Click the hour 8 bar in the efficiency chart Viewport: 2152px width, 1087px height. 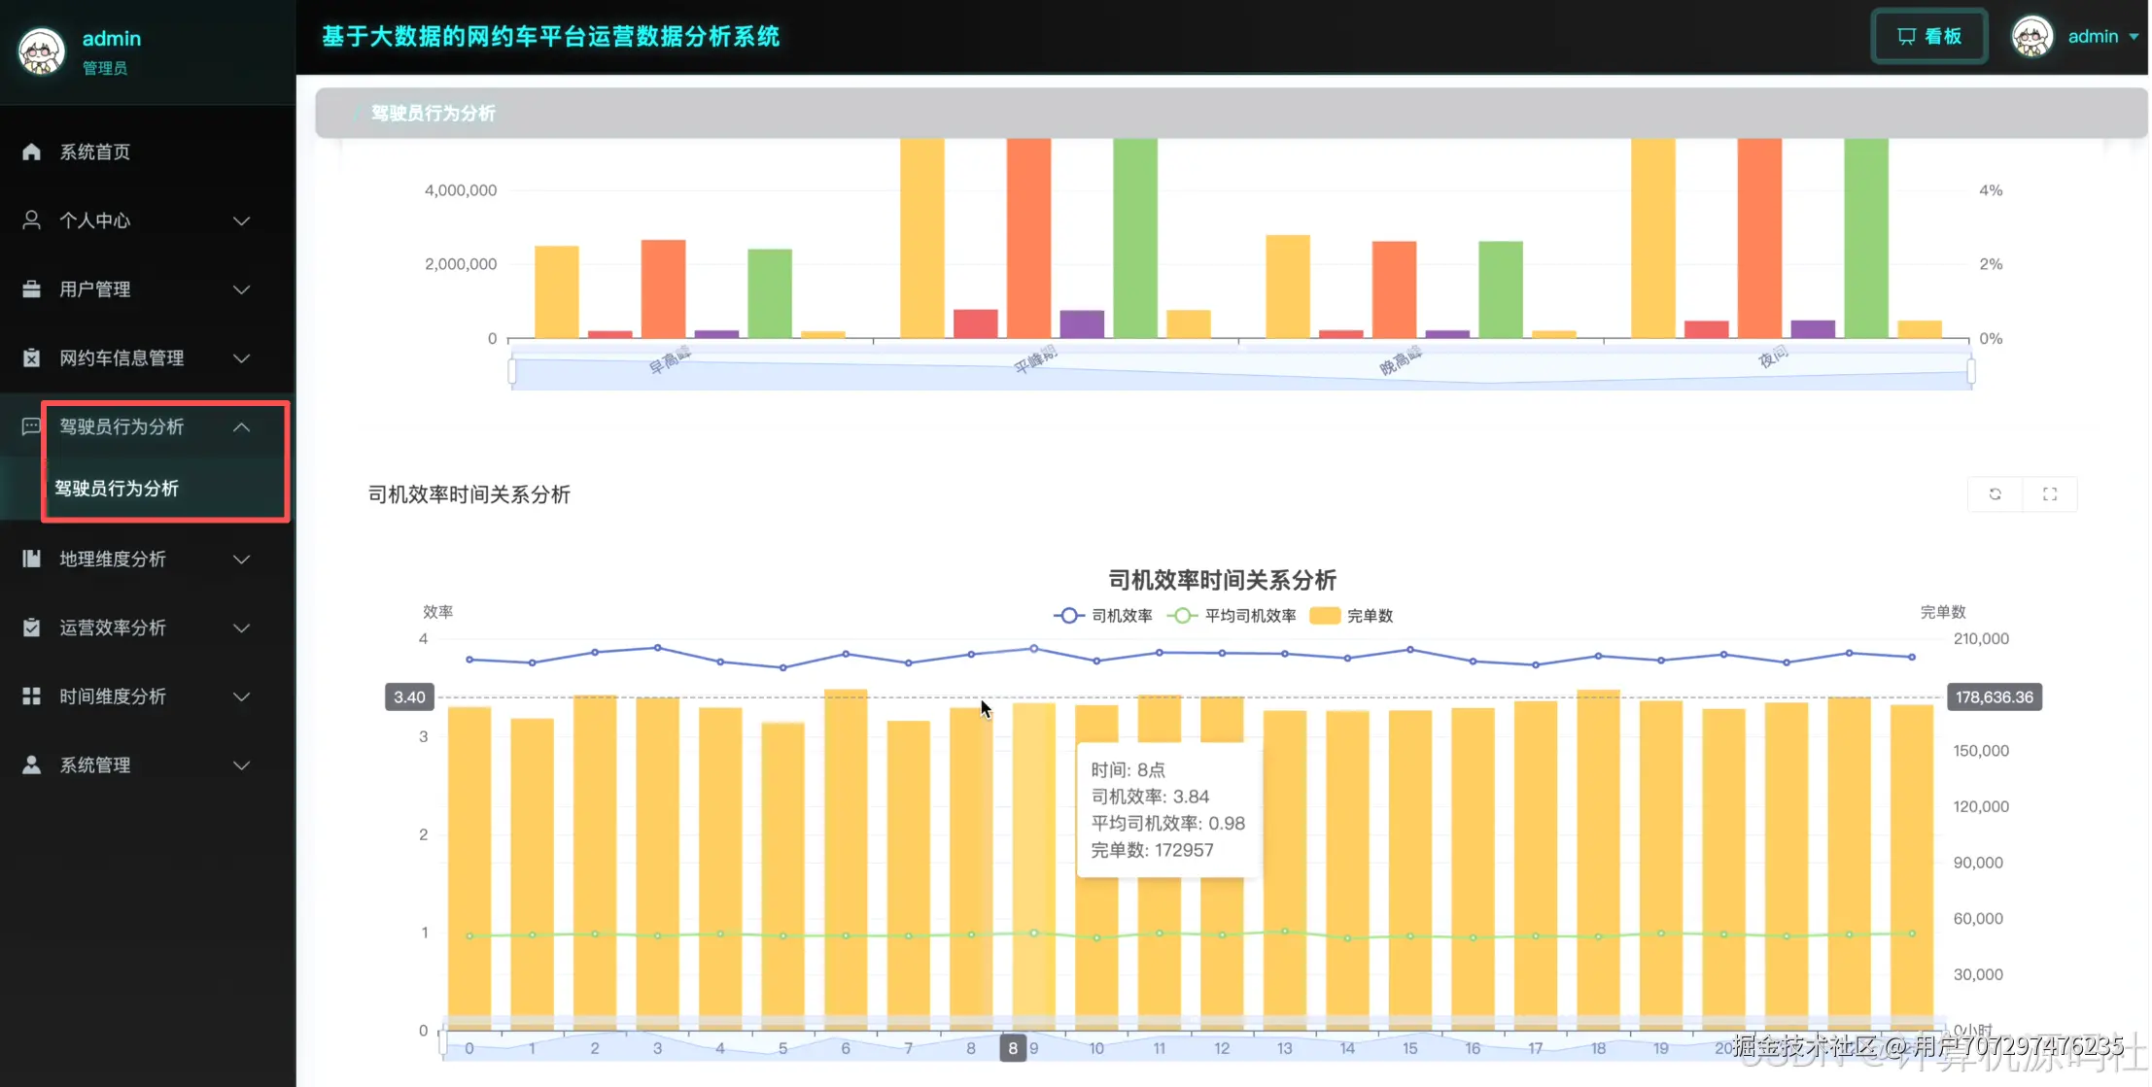971,865
